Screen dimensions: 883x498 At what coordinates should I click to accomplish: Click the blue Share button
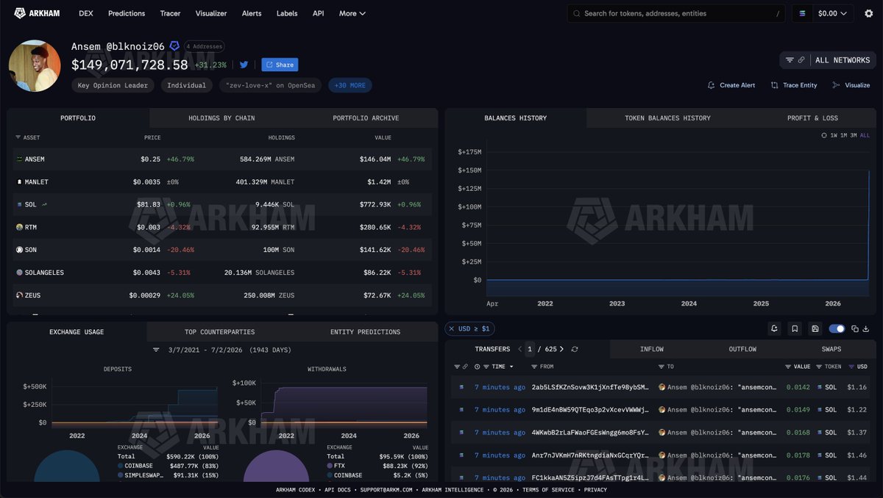click(280, 65)
